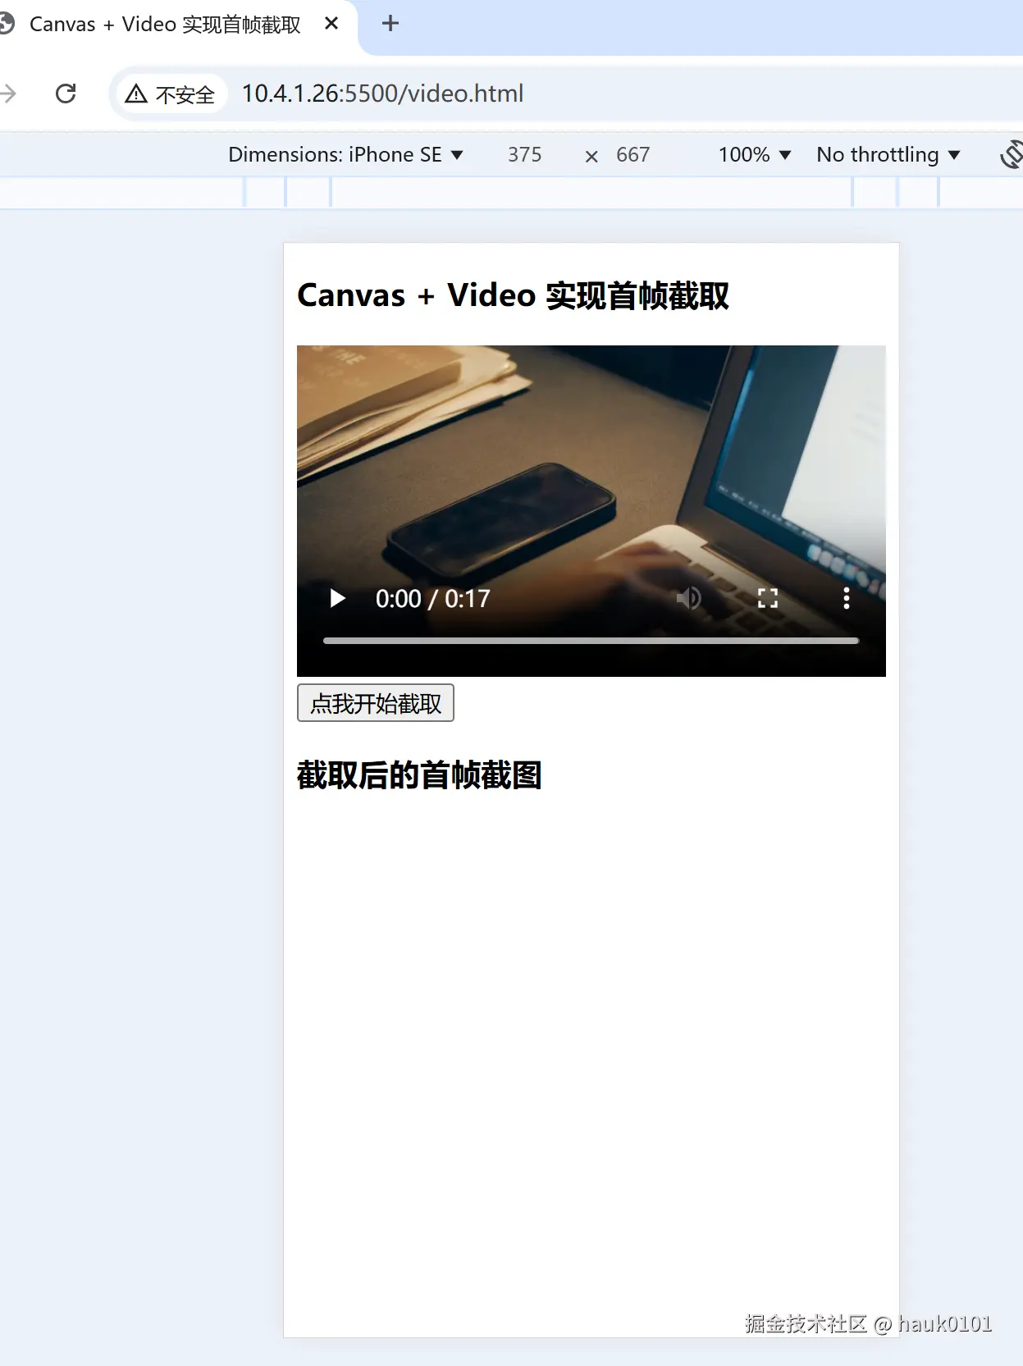The height and width of the screenshot is (1366, 1023).
Task: Click the URL 10.4.1.26:5500/video.html
Action: pos(382,94)
